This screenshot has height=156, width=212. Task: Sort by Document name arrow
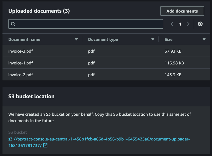76,39
